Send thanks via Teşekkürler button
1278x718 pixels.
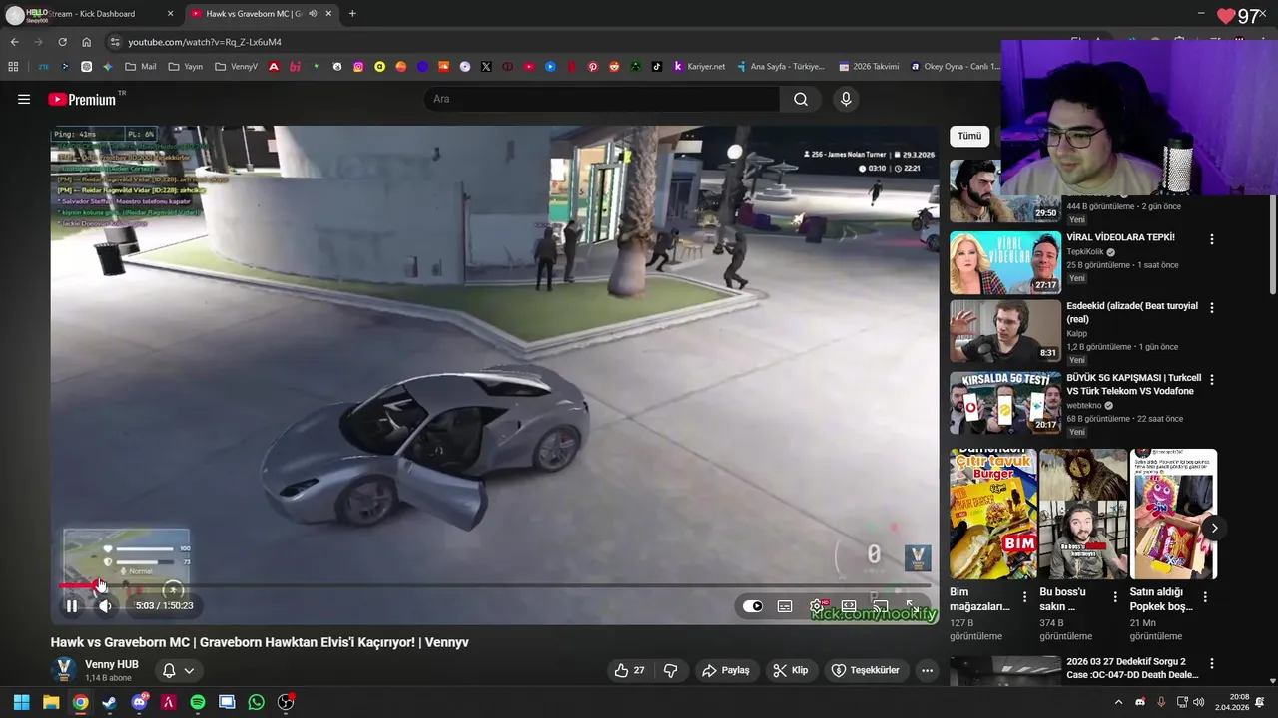click(866, 670)
